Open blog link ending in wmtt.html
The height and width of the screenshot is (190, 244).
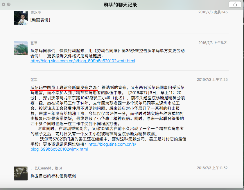pos(82,61)
